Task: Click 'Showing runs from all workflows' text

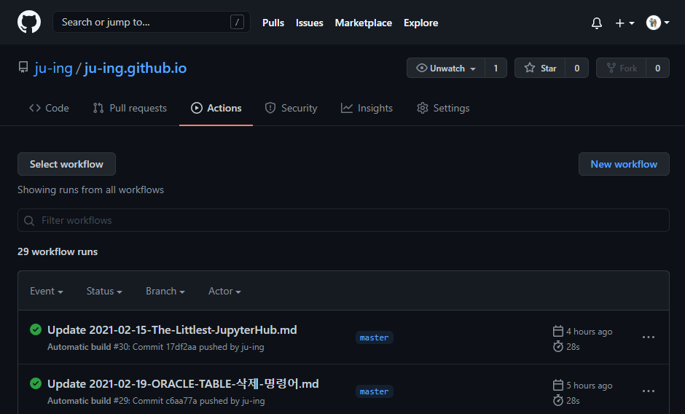Action: [x=90, y=190]
